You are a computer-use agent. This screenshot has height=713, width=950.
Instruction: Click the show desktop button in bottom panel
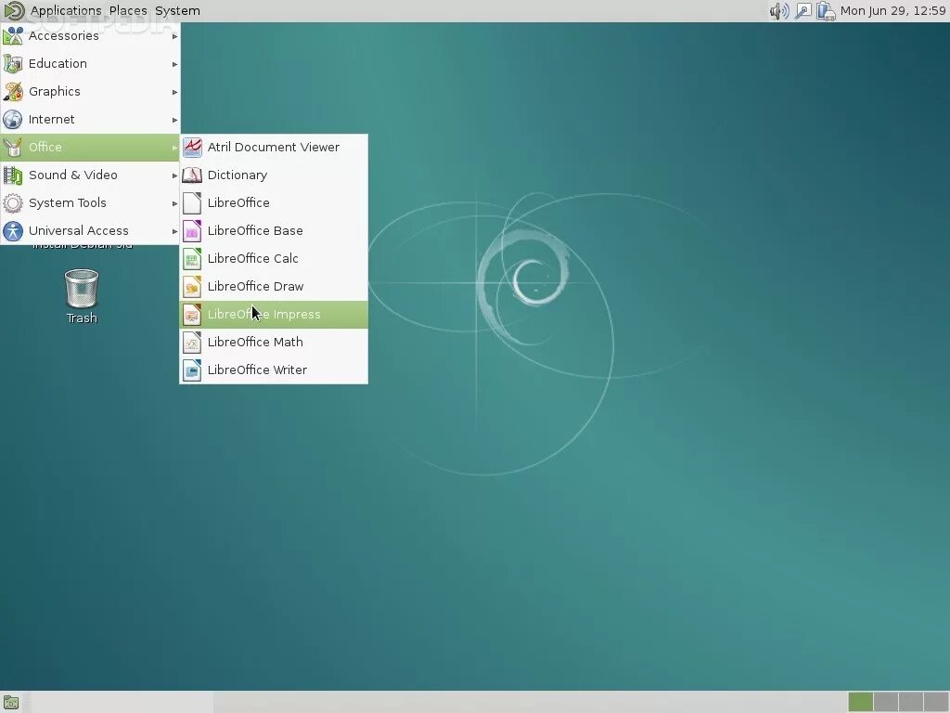click(x=10, y=704)
